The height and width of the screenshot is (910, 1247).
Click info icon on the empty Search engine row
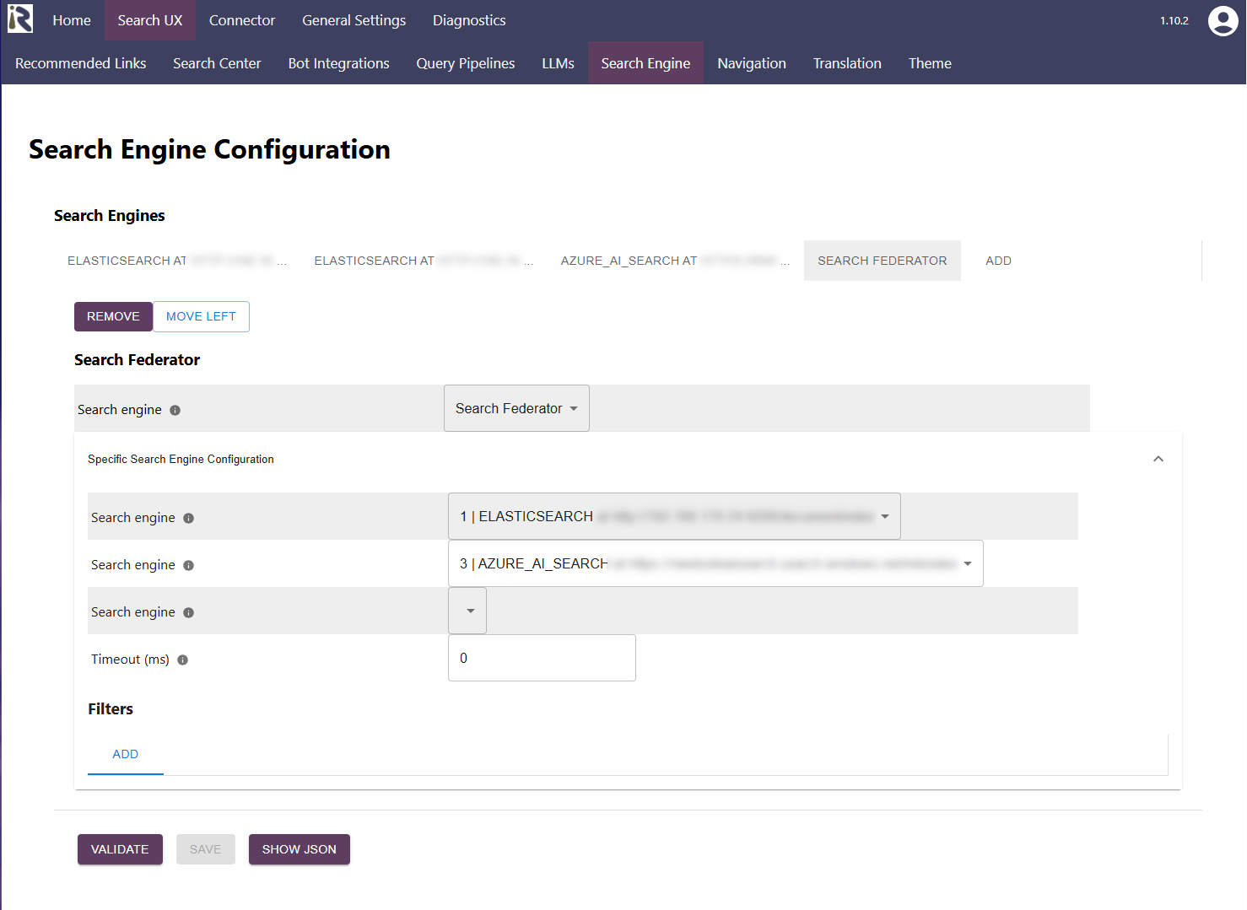tap(189, 613)
